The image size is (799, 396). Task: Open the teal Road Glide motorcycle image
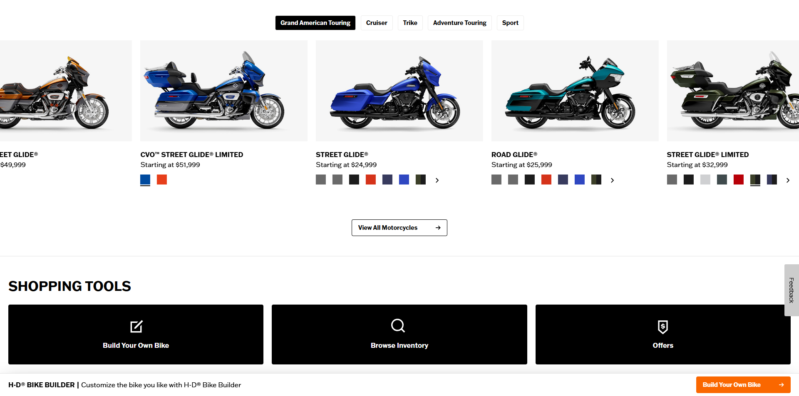click(575, 91)
